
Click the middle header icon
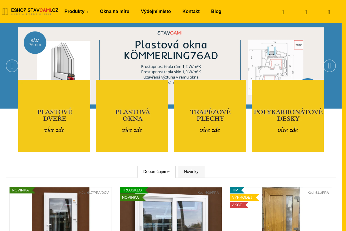pyautogui.click(x=306, y=12)
